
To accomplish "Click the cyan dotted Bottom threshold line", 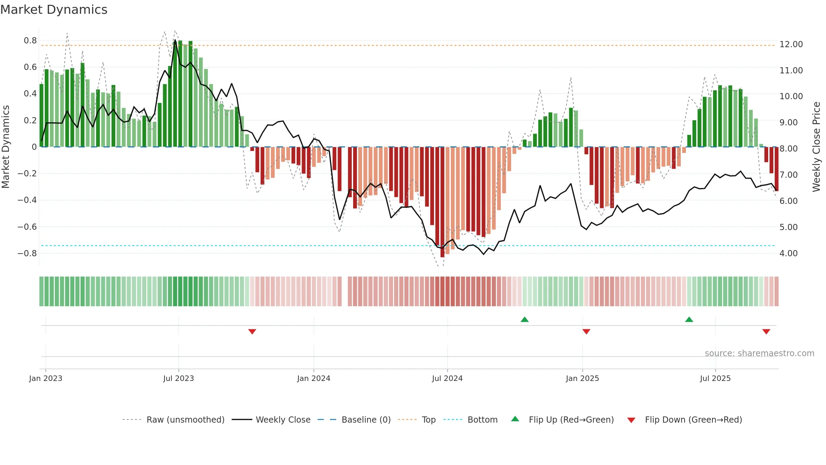I will pyautogui.click(x=408, y=246).
